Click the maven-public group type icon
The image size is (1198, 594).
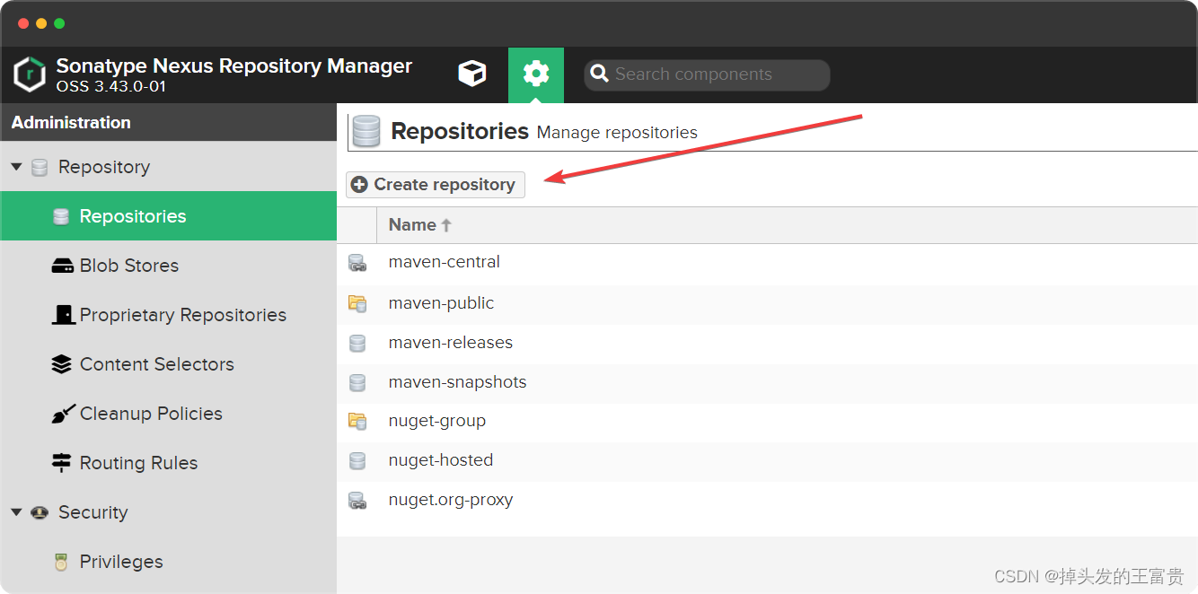(357, 303)
